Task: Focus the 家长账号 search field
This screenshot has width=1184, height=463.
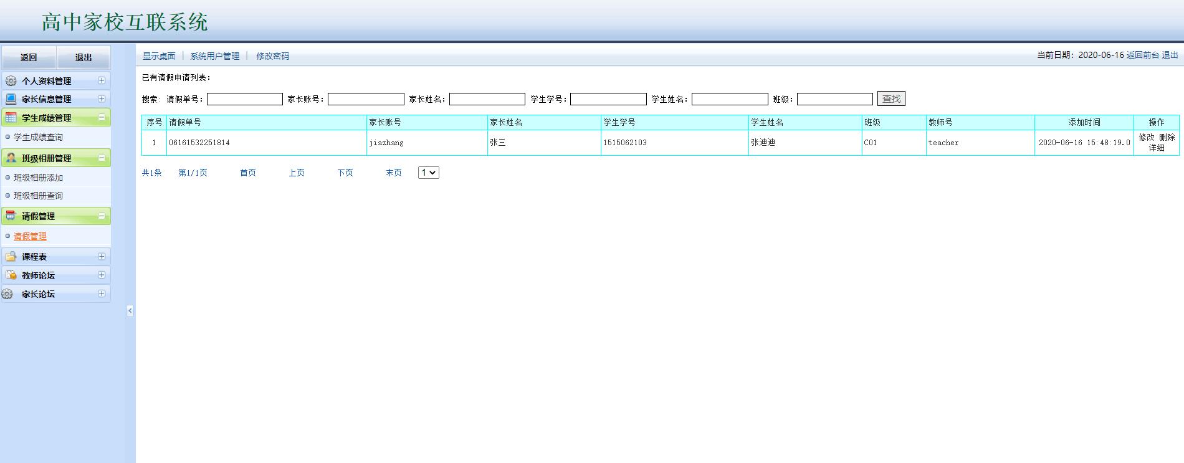Action: (366, 99)
